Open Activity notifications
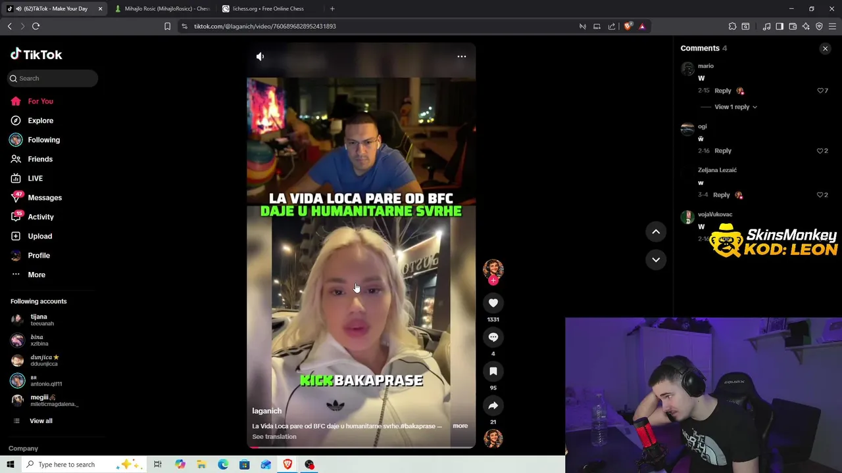Viewport: 842px width, 473px height. pos(40,217)
